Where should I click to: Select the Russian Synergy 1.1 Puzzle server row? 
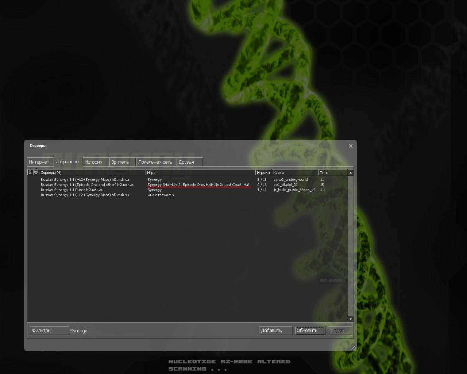point(188,190)
